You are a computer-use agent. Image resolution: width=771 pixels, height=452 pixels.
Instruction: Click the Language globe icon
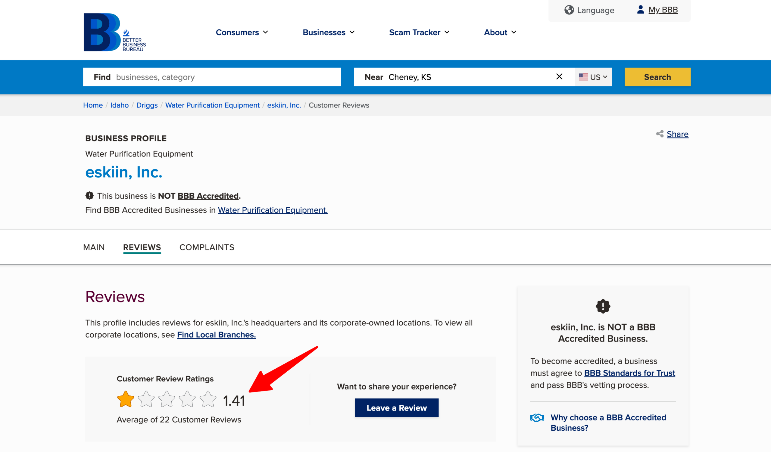(x=569, y=10)
